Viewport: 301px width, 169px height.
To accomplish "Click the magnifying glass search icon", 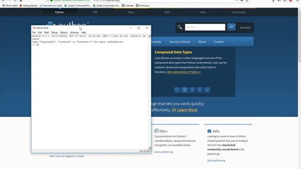I will pyautogui.click(x=180, y=27).
